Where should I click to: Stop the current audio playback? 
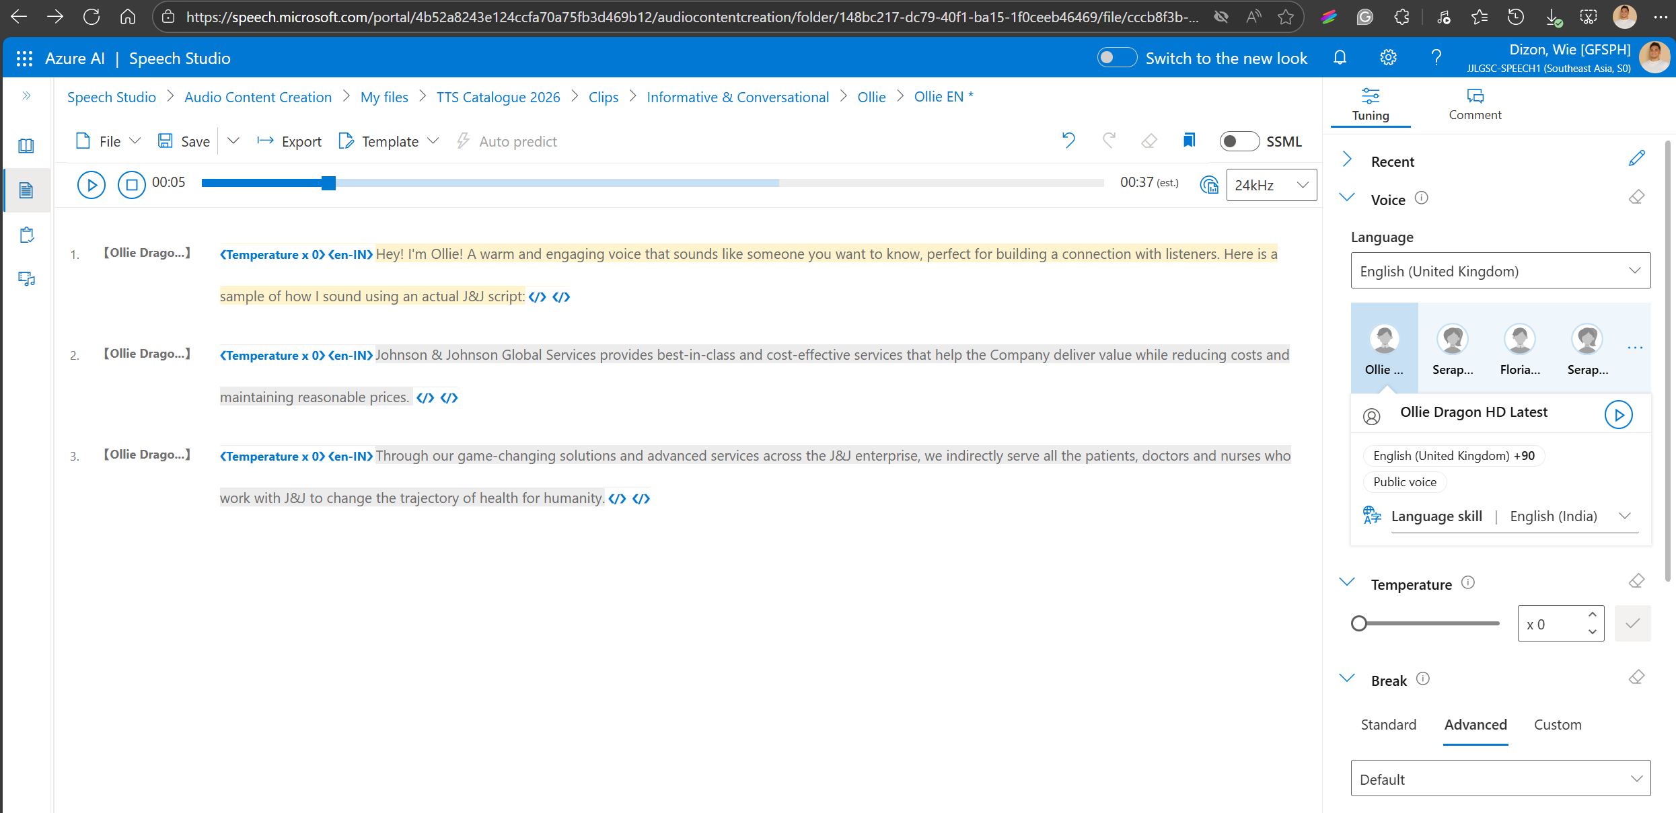pos(132,184)
